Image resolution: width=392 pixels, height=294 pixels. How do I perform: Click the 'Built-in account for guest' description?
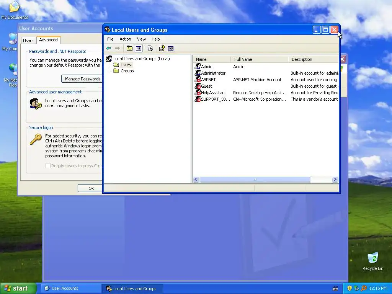point(314,86)
